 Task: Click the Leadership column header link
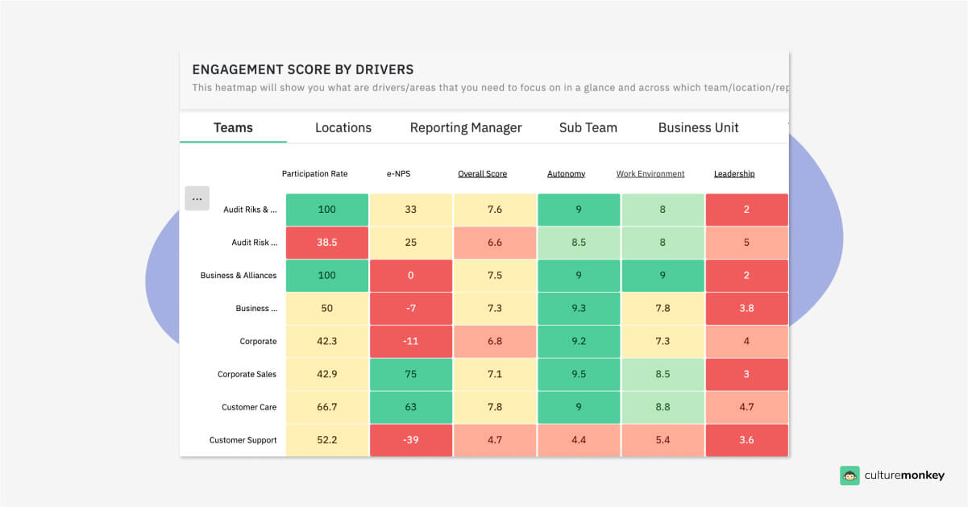(734, 173)
